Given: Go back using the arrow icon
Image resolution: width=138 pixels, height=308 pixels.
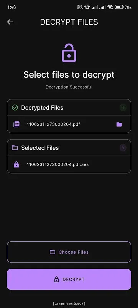Looking at the screenshot, I should (x=10, y=22).
